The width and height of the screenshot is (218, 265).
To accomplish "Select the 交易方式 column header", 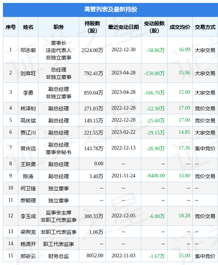I will tap(205, 27).
